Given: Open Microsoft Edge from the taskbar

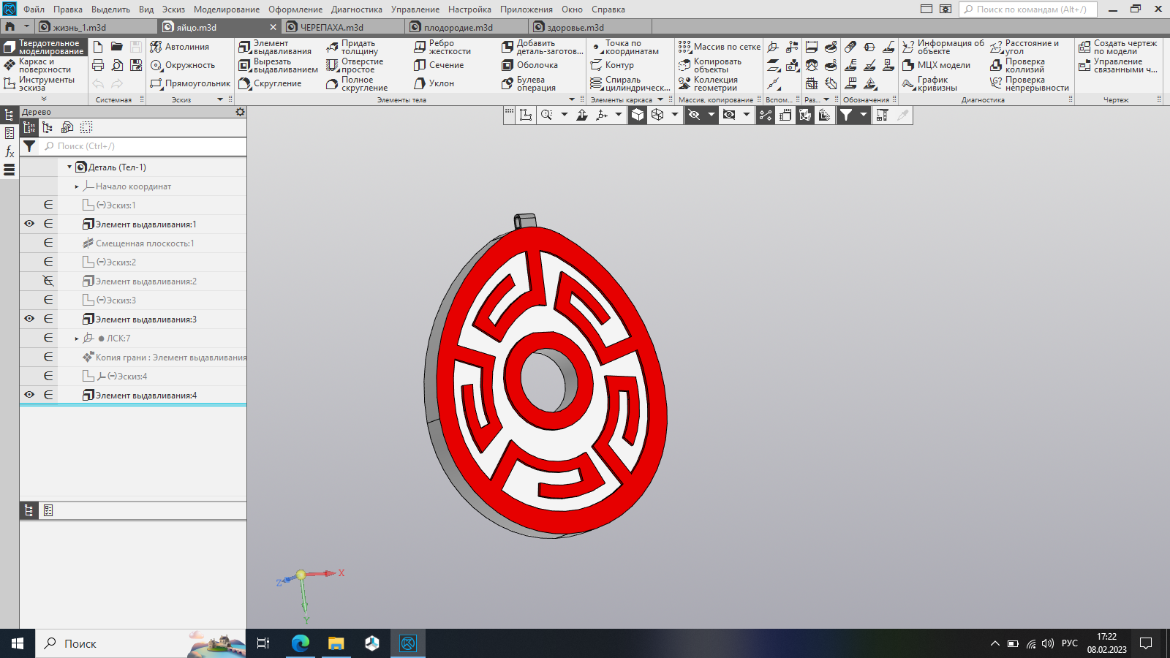Looking at the screenshot, I should tap(301, 643).
